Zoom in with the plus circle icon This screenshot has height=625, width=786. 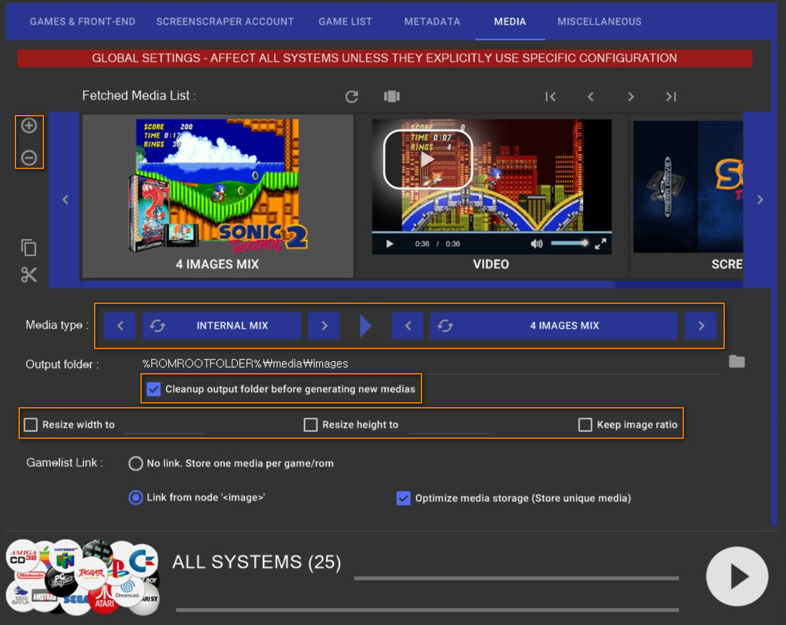coord(29,126)
